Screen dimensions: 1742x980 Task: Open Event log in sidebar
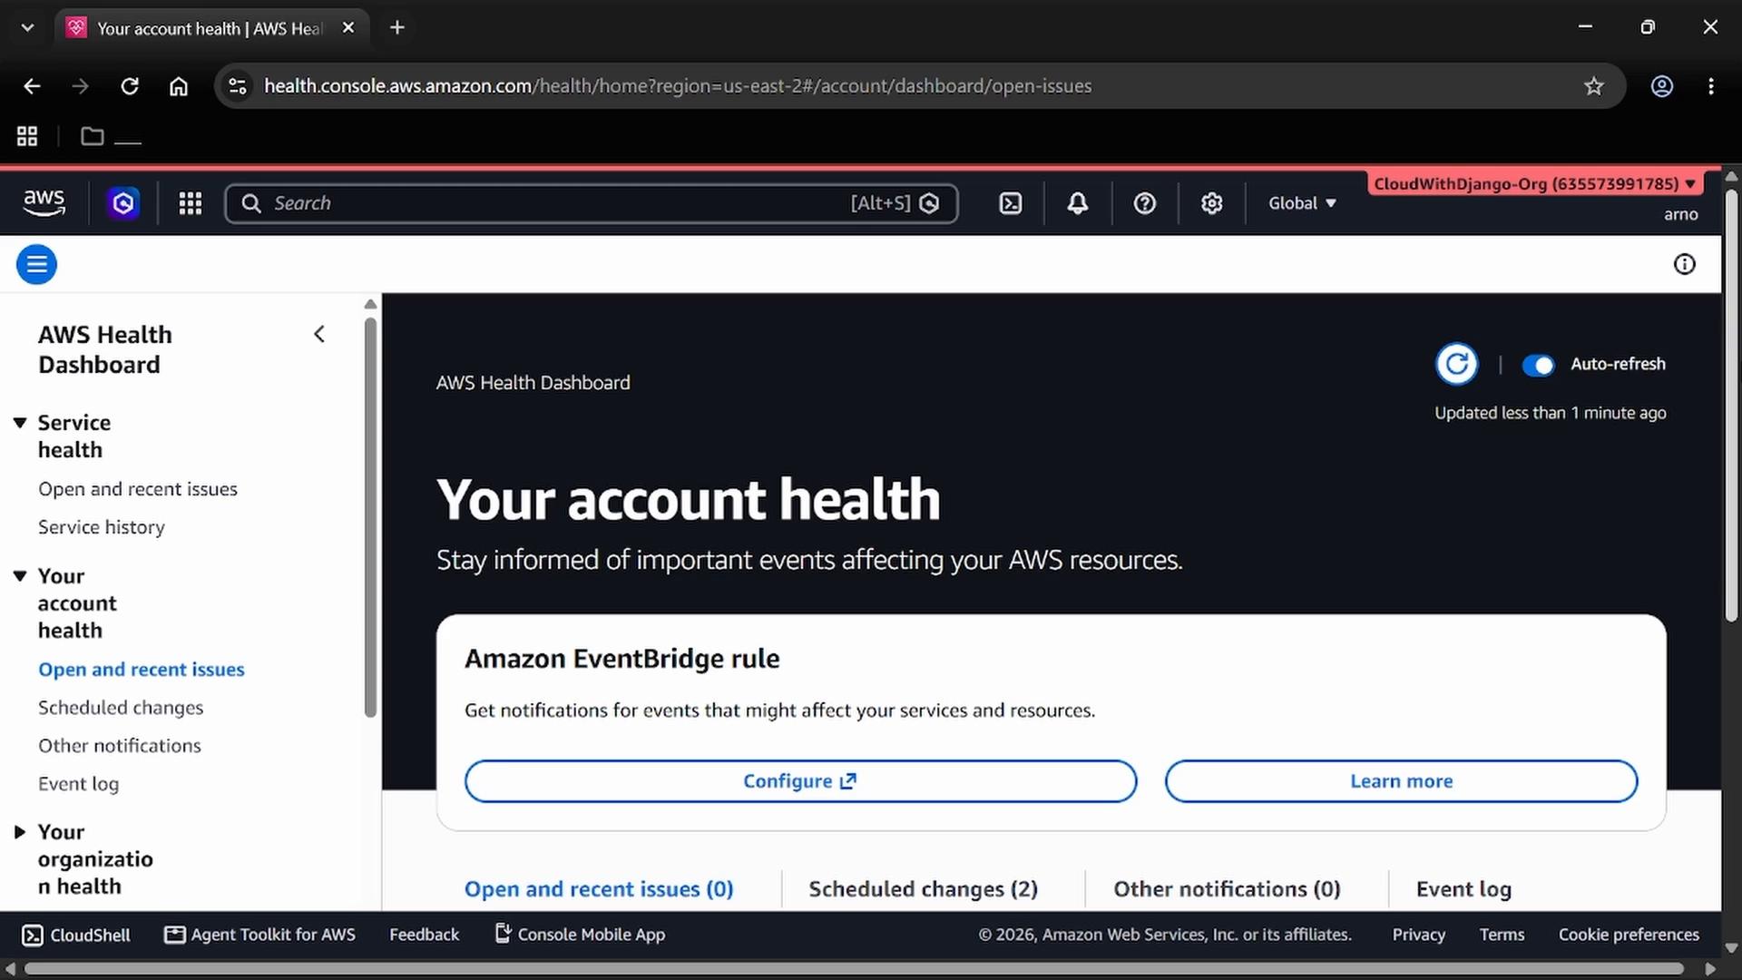78,784
